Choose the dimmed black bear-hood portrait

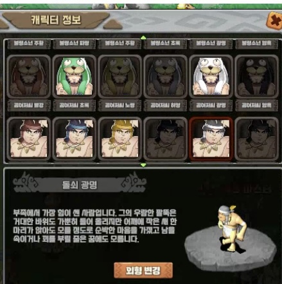pyautogui.click(x=256, y=76)
